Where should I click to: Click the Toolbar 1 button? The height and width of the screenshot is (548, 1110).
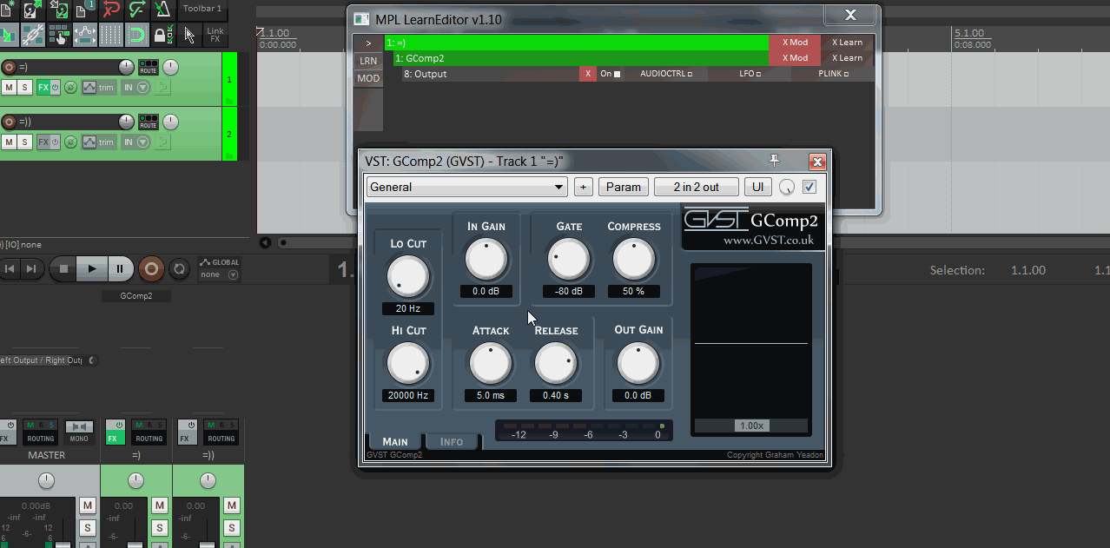point(202,10)
